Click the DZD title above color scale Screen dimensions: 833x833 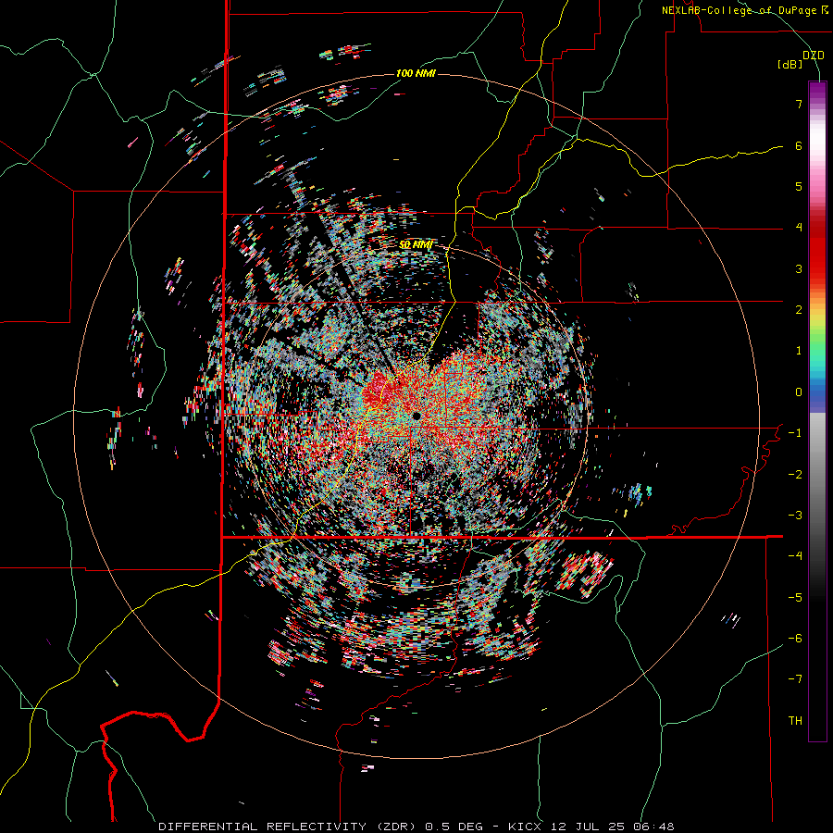point(814,56)
